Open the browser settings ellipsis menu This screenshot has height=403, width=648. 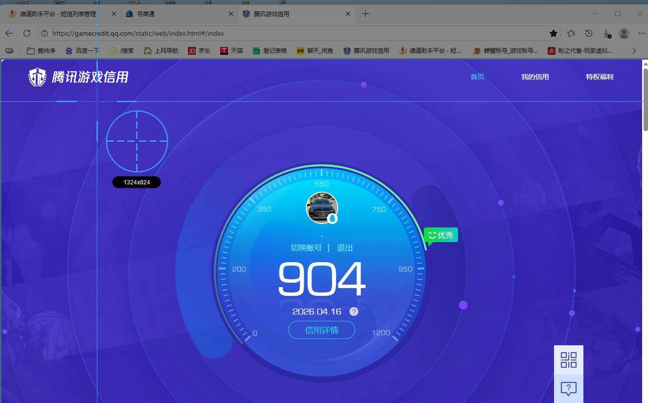(641, 33)
